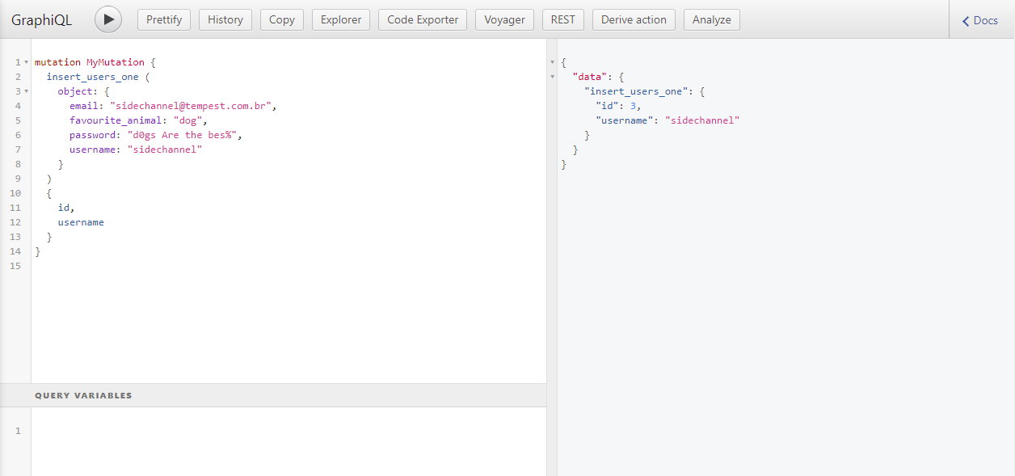Toggle the Explorer panel
The width and height of the screenshot is (1015, 476).
click(341, 19)
